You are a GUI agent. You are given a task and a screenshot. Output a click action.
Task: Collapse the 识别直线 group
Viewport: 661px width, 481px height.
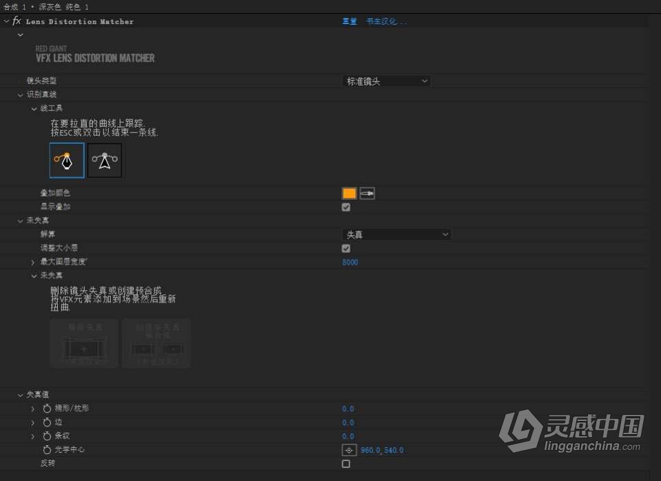[x=20, y=95]
